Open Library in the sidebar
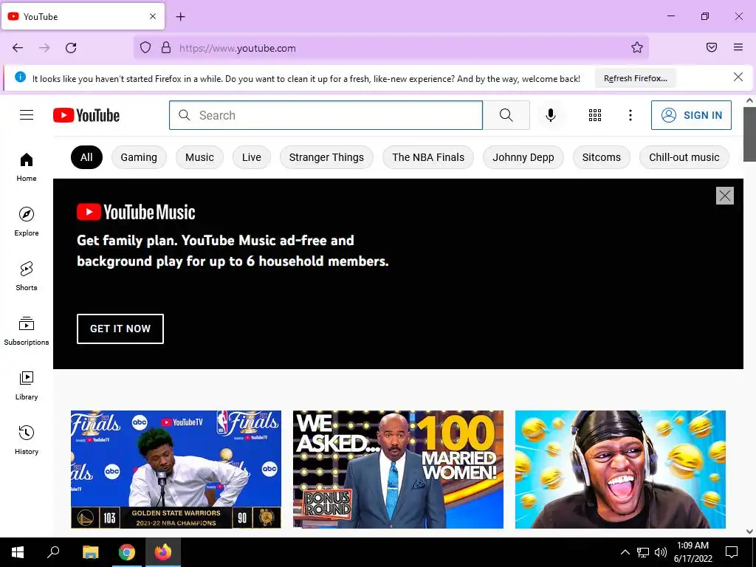The image size is (756, 567). 27,385
